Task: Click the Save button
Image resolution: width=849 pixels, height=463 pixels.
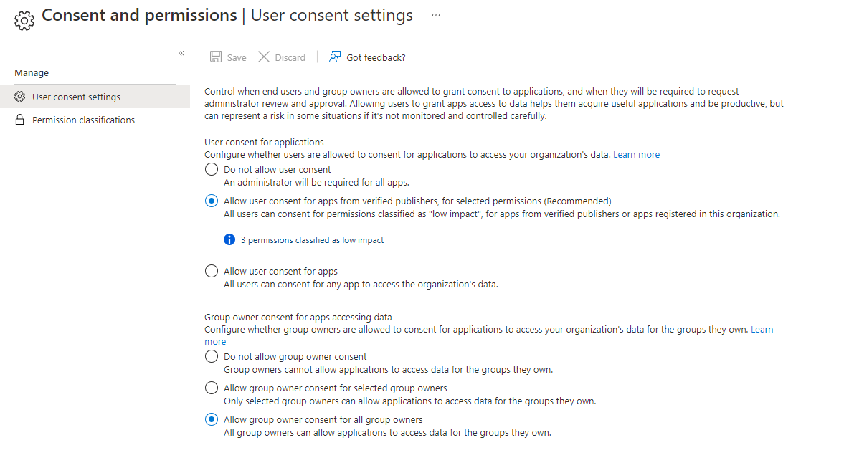Action: 227,57
